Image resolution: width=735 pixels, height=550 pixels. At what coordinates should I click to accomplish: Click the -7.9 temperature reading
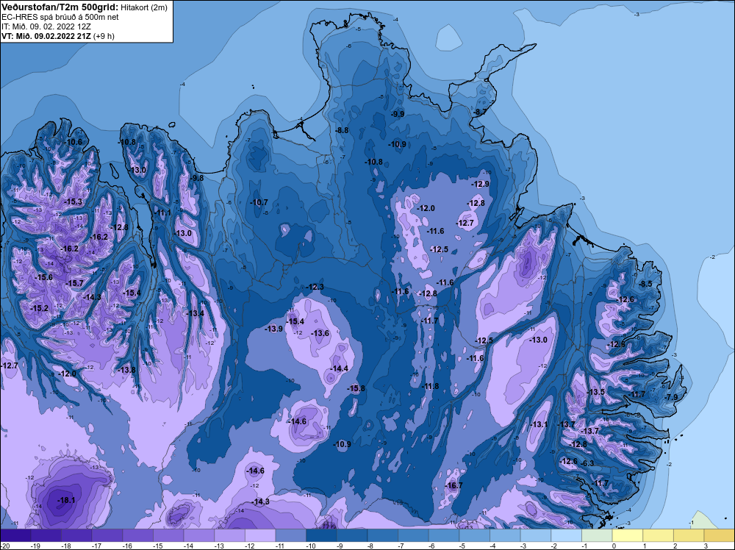pyautogui.click(x=671, y=397)
